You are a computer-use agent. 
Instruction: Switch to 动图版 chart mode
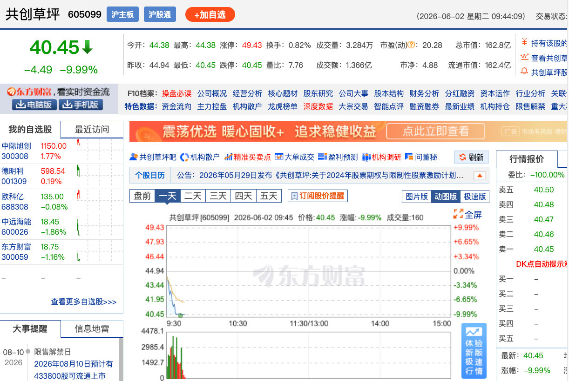pos(446,197)
